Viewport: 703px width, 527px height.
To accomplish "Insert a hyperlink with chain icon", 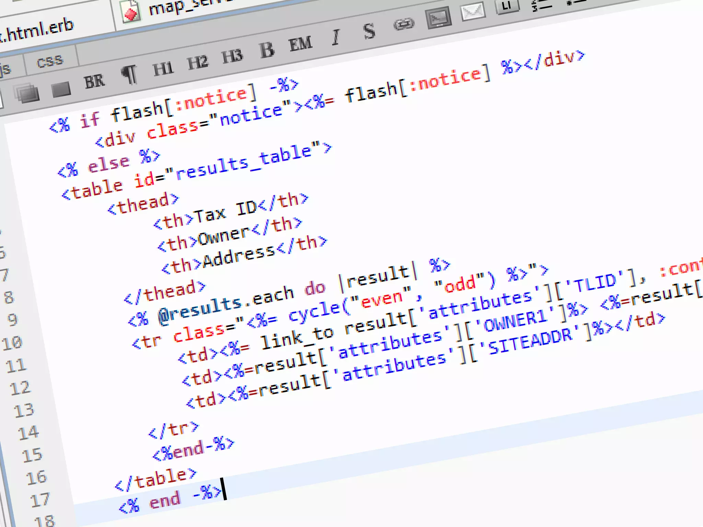I will coord(404,24).
